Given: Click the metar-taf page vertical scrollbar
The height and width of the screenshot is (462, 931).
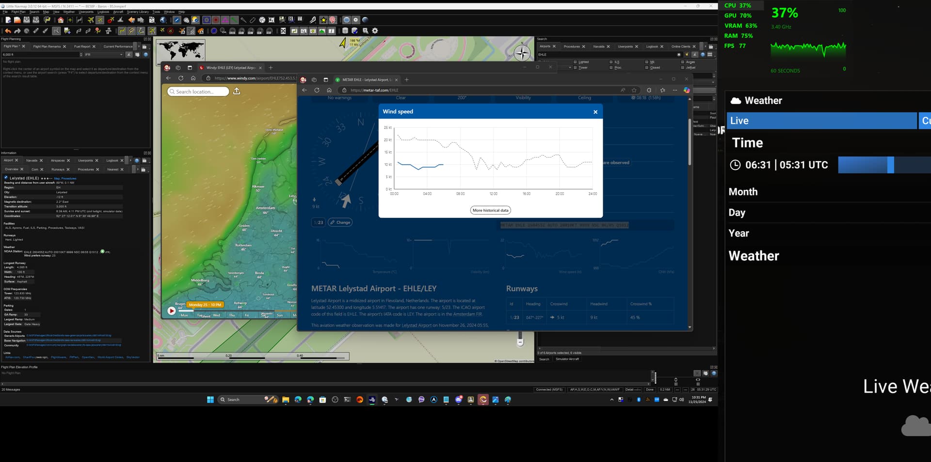Looking at the screenshot, I should click(690, 142).
